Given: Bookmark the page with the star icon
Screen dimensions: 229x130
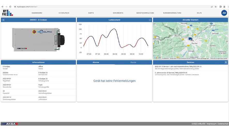Looking at the screenshot, I should tap(216, 7).
